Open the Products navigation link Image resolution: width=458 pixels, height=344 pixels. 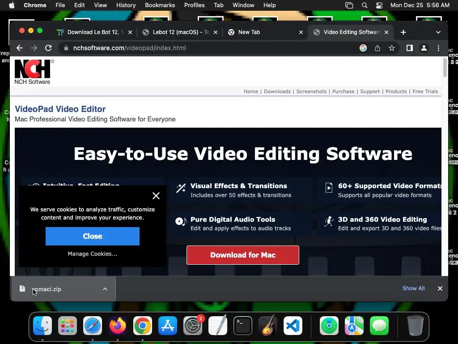click(396, 91)
